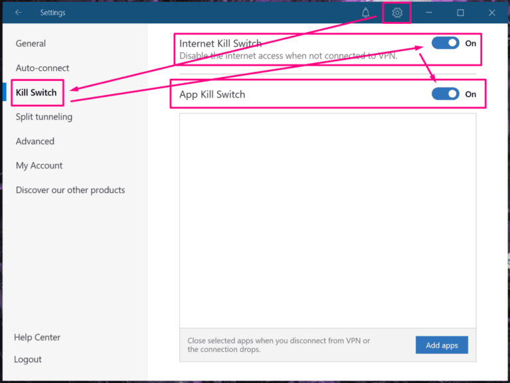Go back using the title bar arrow
510x383 pixels.
[19, 13]
